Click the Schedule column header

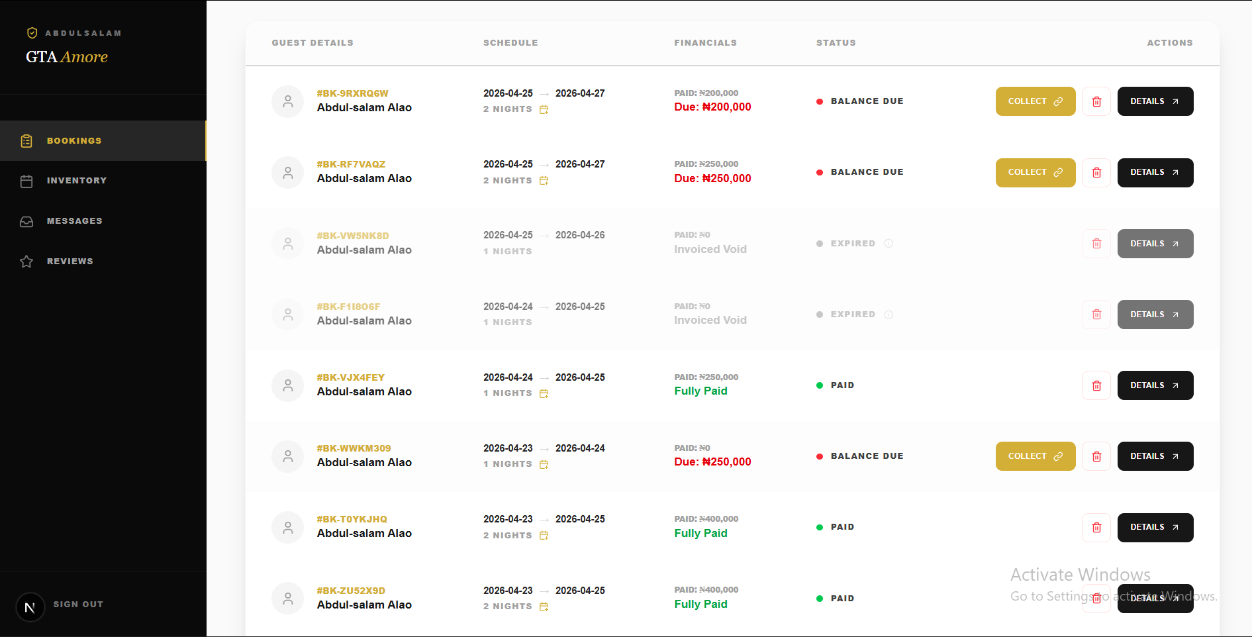click(x=510, y=43)
